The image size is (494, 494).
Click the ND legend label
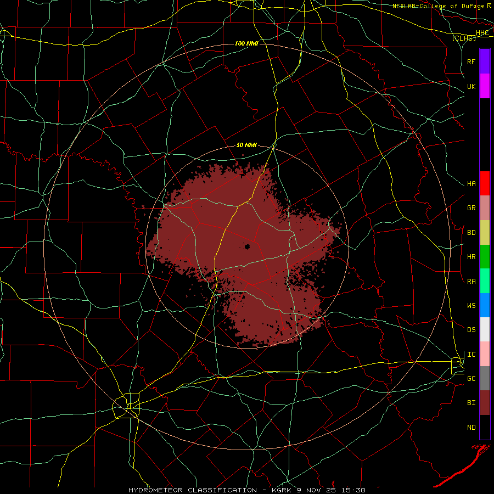[471, 428]
